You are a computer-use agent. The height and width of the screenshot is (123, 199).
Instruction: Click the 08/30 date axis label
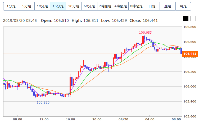[123, 119]
